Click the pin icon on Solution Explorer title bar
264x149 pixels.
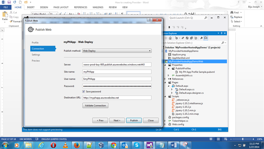(221, 33)
